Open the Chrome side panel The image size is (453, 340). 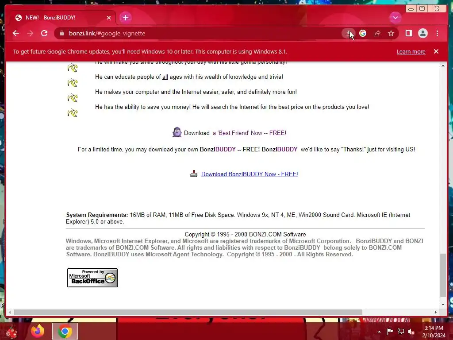point(408,33)
